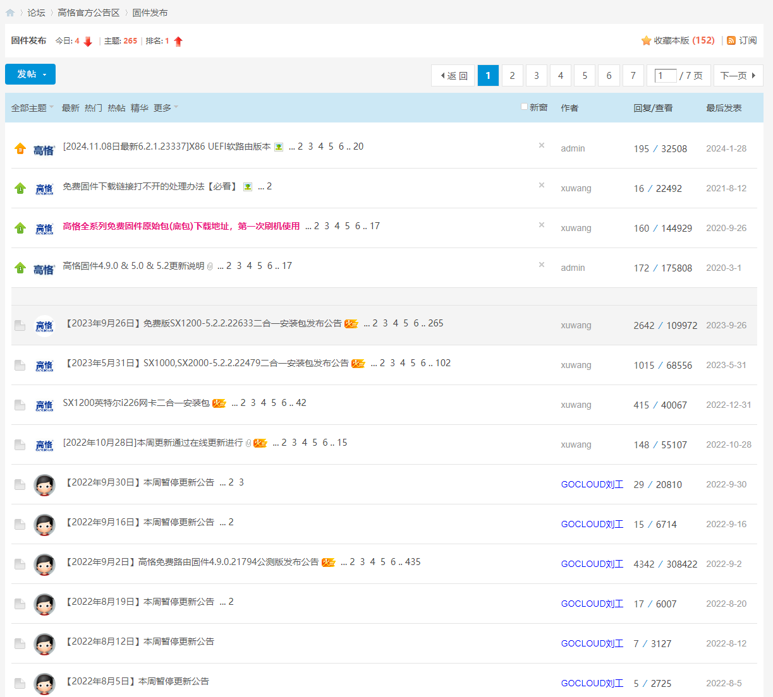This screenshot has height=697, width=773.
Task: Click the image attachment icon on X86 UEFI thread
Action: click(x=279, y=147)
